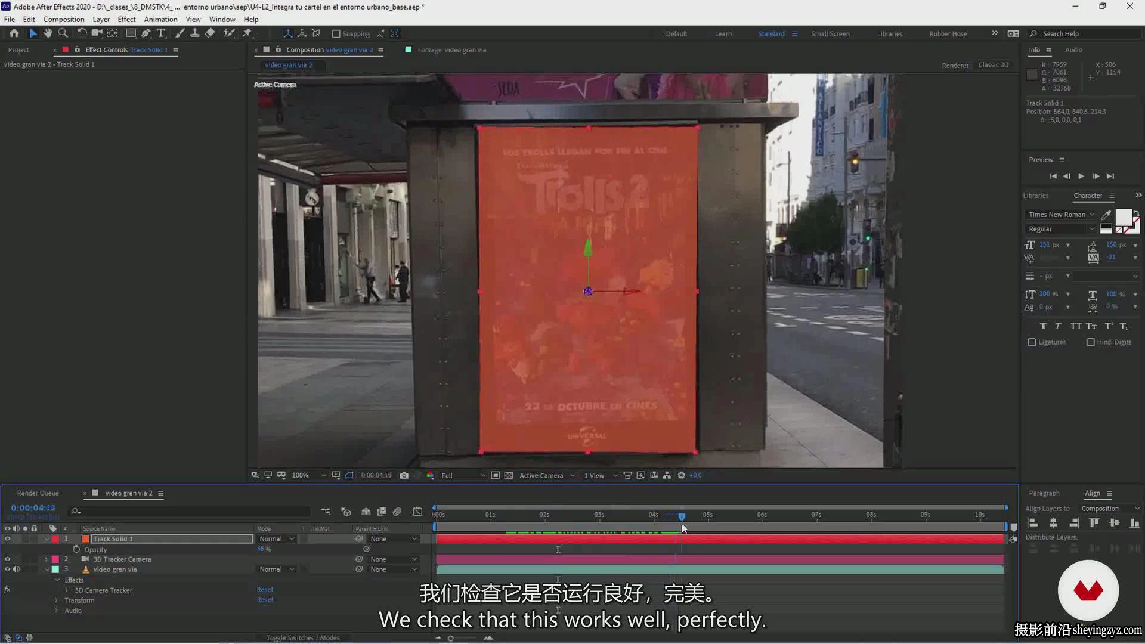Switch to the Paragraph tab
The width and height of the screenshot is (1145, 644).
[x=1044, y=493]
